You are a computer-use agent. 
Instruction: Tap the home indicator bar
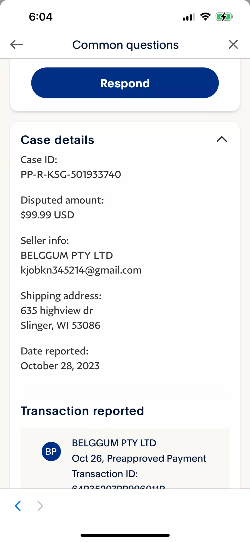(x=125, y=535)
